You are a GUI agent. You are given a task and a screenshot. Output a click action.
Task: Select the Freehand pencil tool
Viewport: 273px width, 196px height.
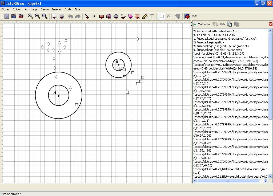(145, 16)
